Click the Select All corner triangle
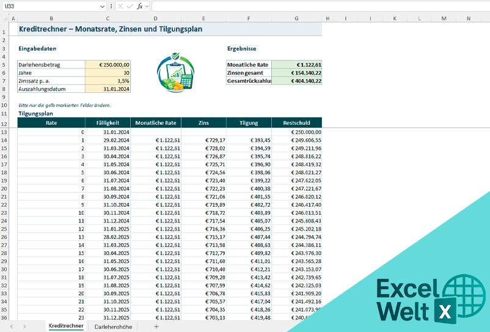 coord(5,19)
